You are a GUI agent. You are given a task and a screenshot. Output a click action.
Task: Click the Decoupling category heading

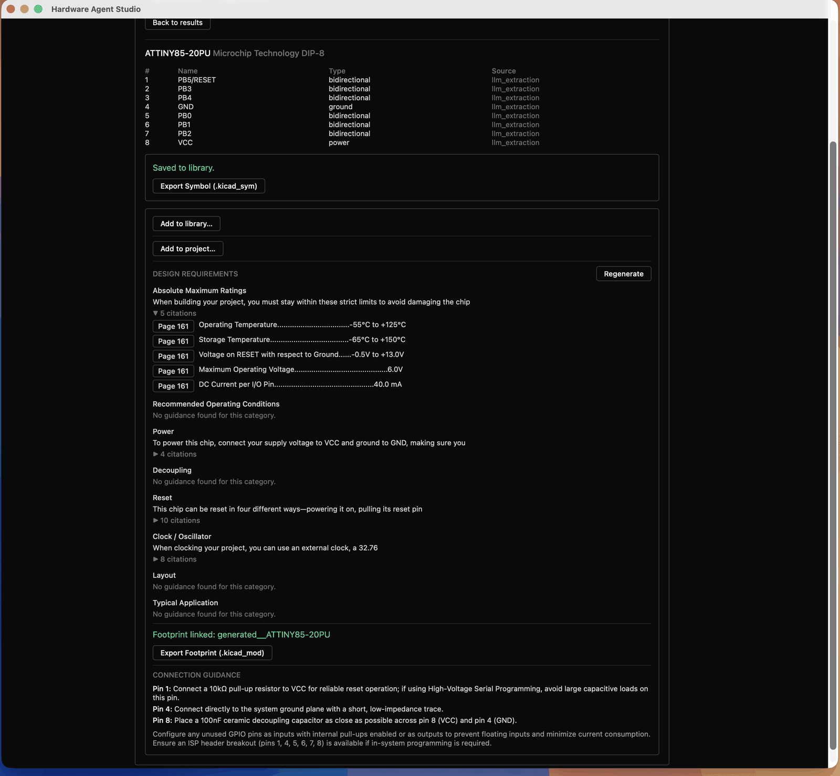172,470
